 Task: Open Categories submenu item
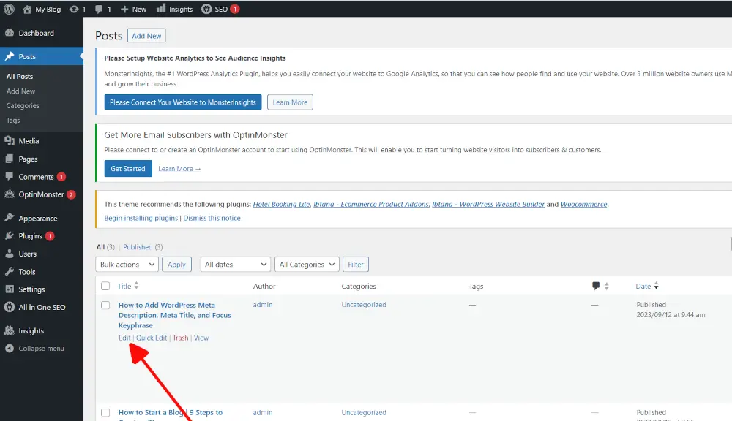click(23, 105)
